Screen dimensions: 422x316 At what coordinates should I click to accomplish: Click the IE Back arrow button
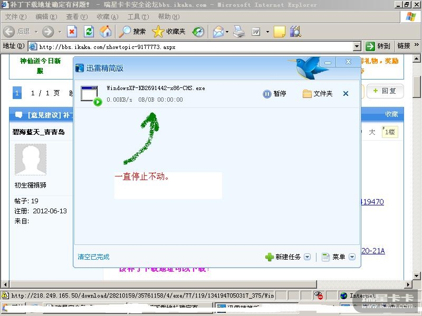pyautogui.click(x=9, y=32)
